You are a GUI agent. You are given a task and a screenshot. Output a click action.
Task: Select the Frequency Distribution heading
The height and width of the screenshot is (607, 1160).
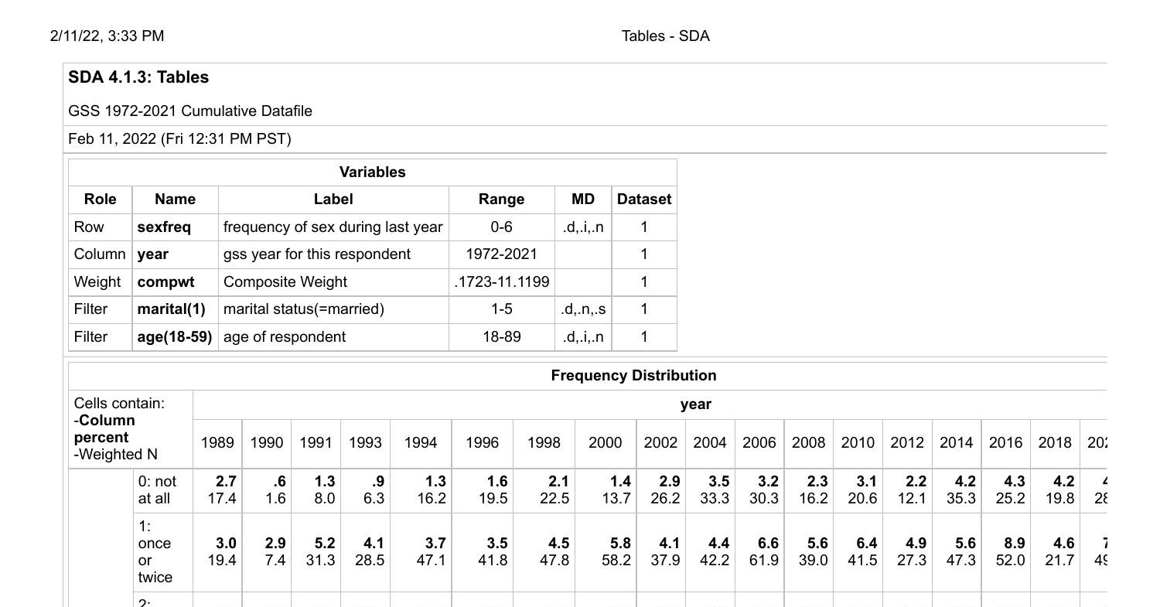click(x=633, y=375)
